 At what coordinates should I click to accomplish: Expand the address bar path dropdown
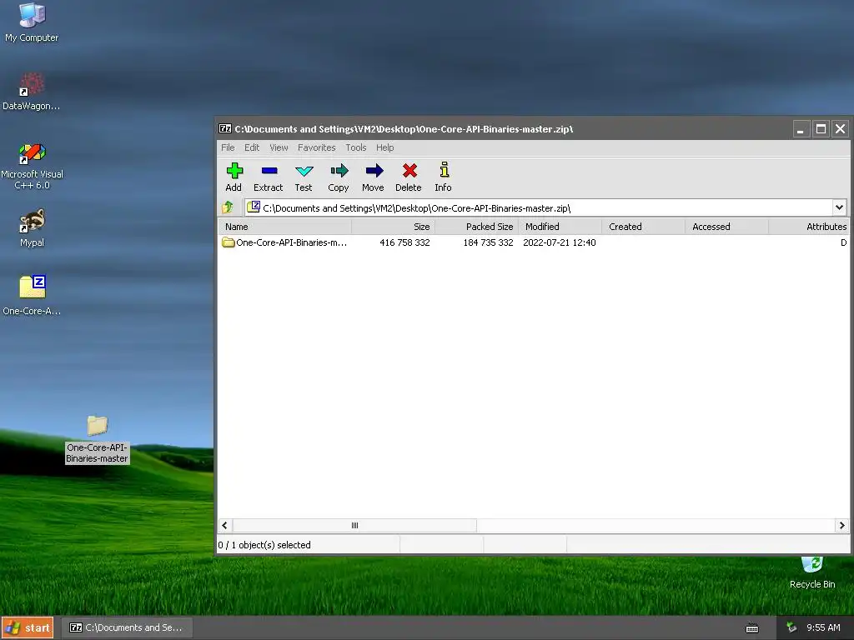839,207
